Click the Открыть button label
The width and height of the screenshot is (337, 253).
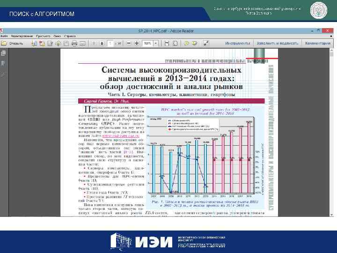(x=16, y=44)
